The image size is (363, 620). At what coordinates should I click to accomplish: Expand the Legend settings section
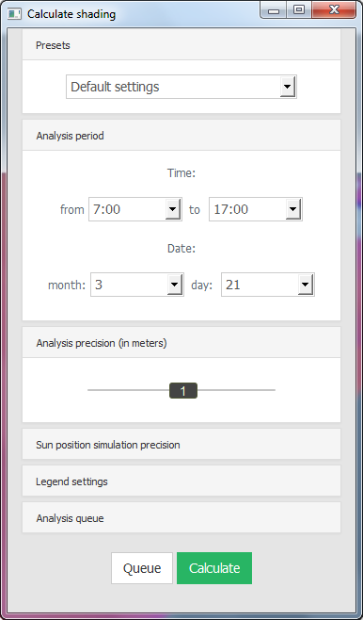pos(181,481)
